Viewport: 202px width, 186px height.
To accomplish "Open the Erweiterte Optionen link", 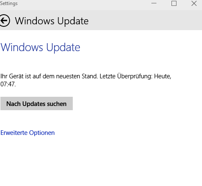I will click(28, 133).
